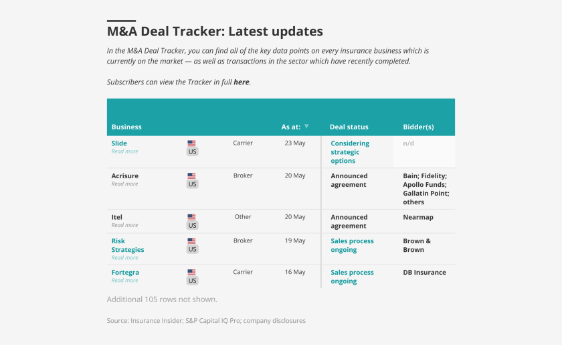Click the US flag icon in Acrisure row
Image resolution: width=562 pixels, height=345 pixels.
point(191,176)
